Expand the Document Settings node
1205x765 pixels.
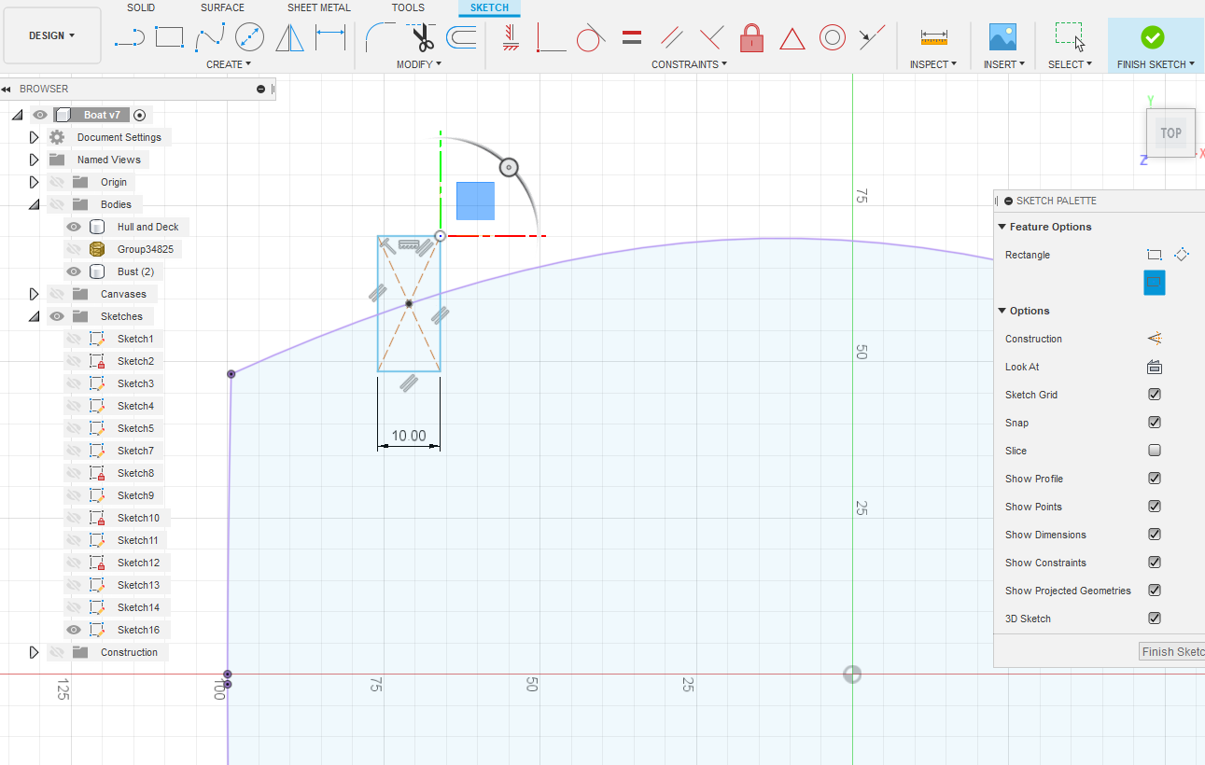35,137
